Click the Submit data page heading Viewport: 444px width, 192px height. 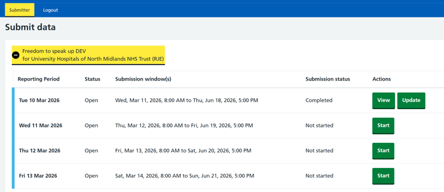point(30,27)
